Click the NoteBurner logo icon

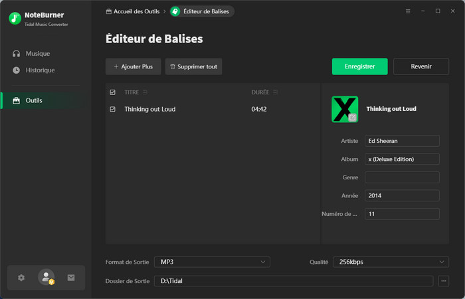coord(15,18)
